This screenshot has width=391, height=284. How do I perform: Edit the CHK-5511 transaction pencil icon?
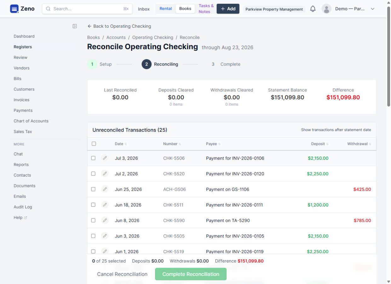(105, 205)
